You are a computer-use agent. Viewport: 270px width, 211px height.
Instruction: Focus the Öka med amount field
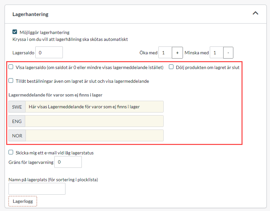(165, 53)
